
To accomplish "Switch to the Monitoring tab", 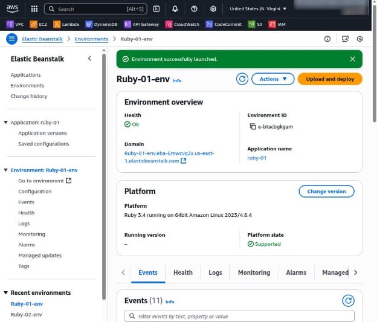I will pyautogui.click(x=254, y=272).
